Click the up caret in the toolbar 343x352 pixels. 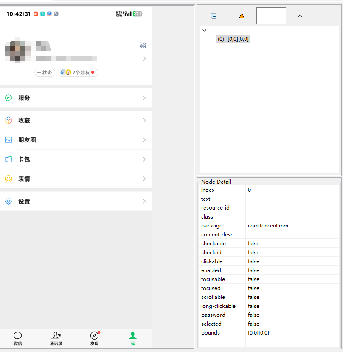[x=300, y=16]
